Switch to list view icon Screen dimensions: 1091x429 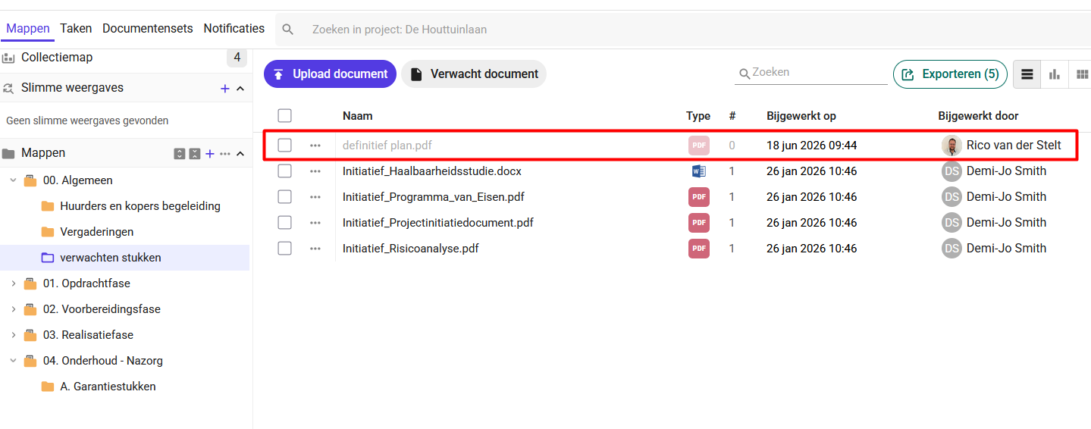[x=1027, y=74]
